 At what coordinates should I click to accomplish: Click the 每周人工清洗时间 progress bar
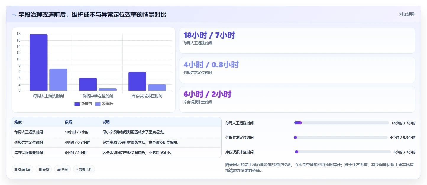coord(342,123)
